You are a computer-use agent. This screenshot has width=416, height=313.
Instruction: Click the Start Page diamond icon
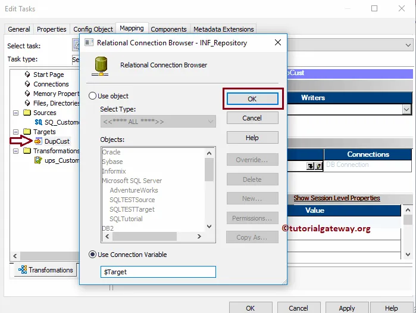[x=27, y=74]
